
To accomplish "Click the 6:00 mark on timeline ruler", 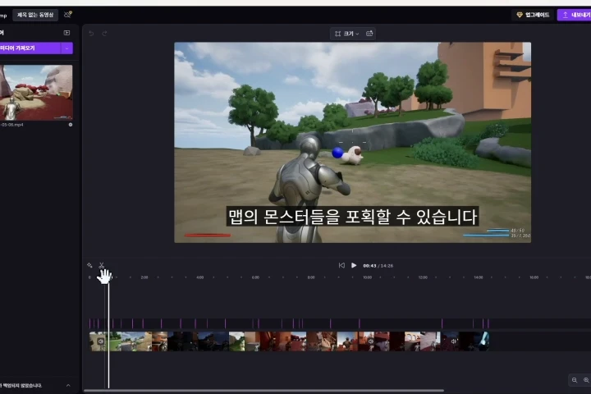I will tap(255, 277).
